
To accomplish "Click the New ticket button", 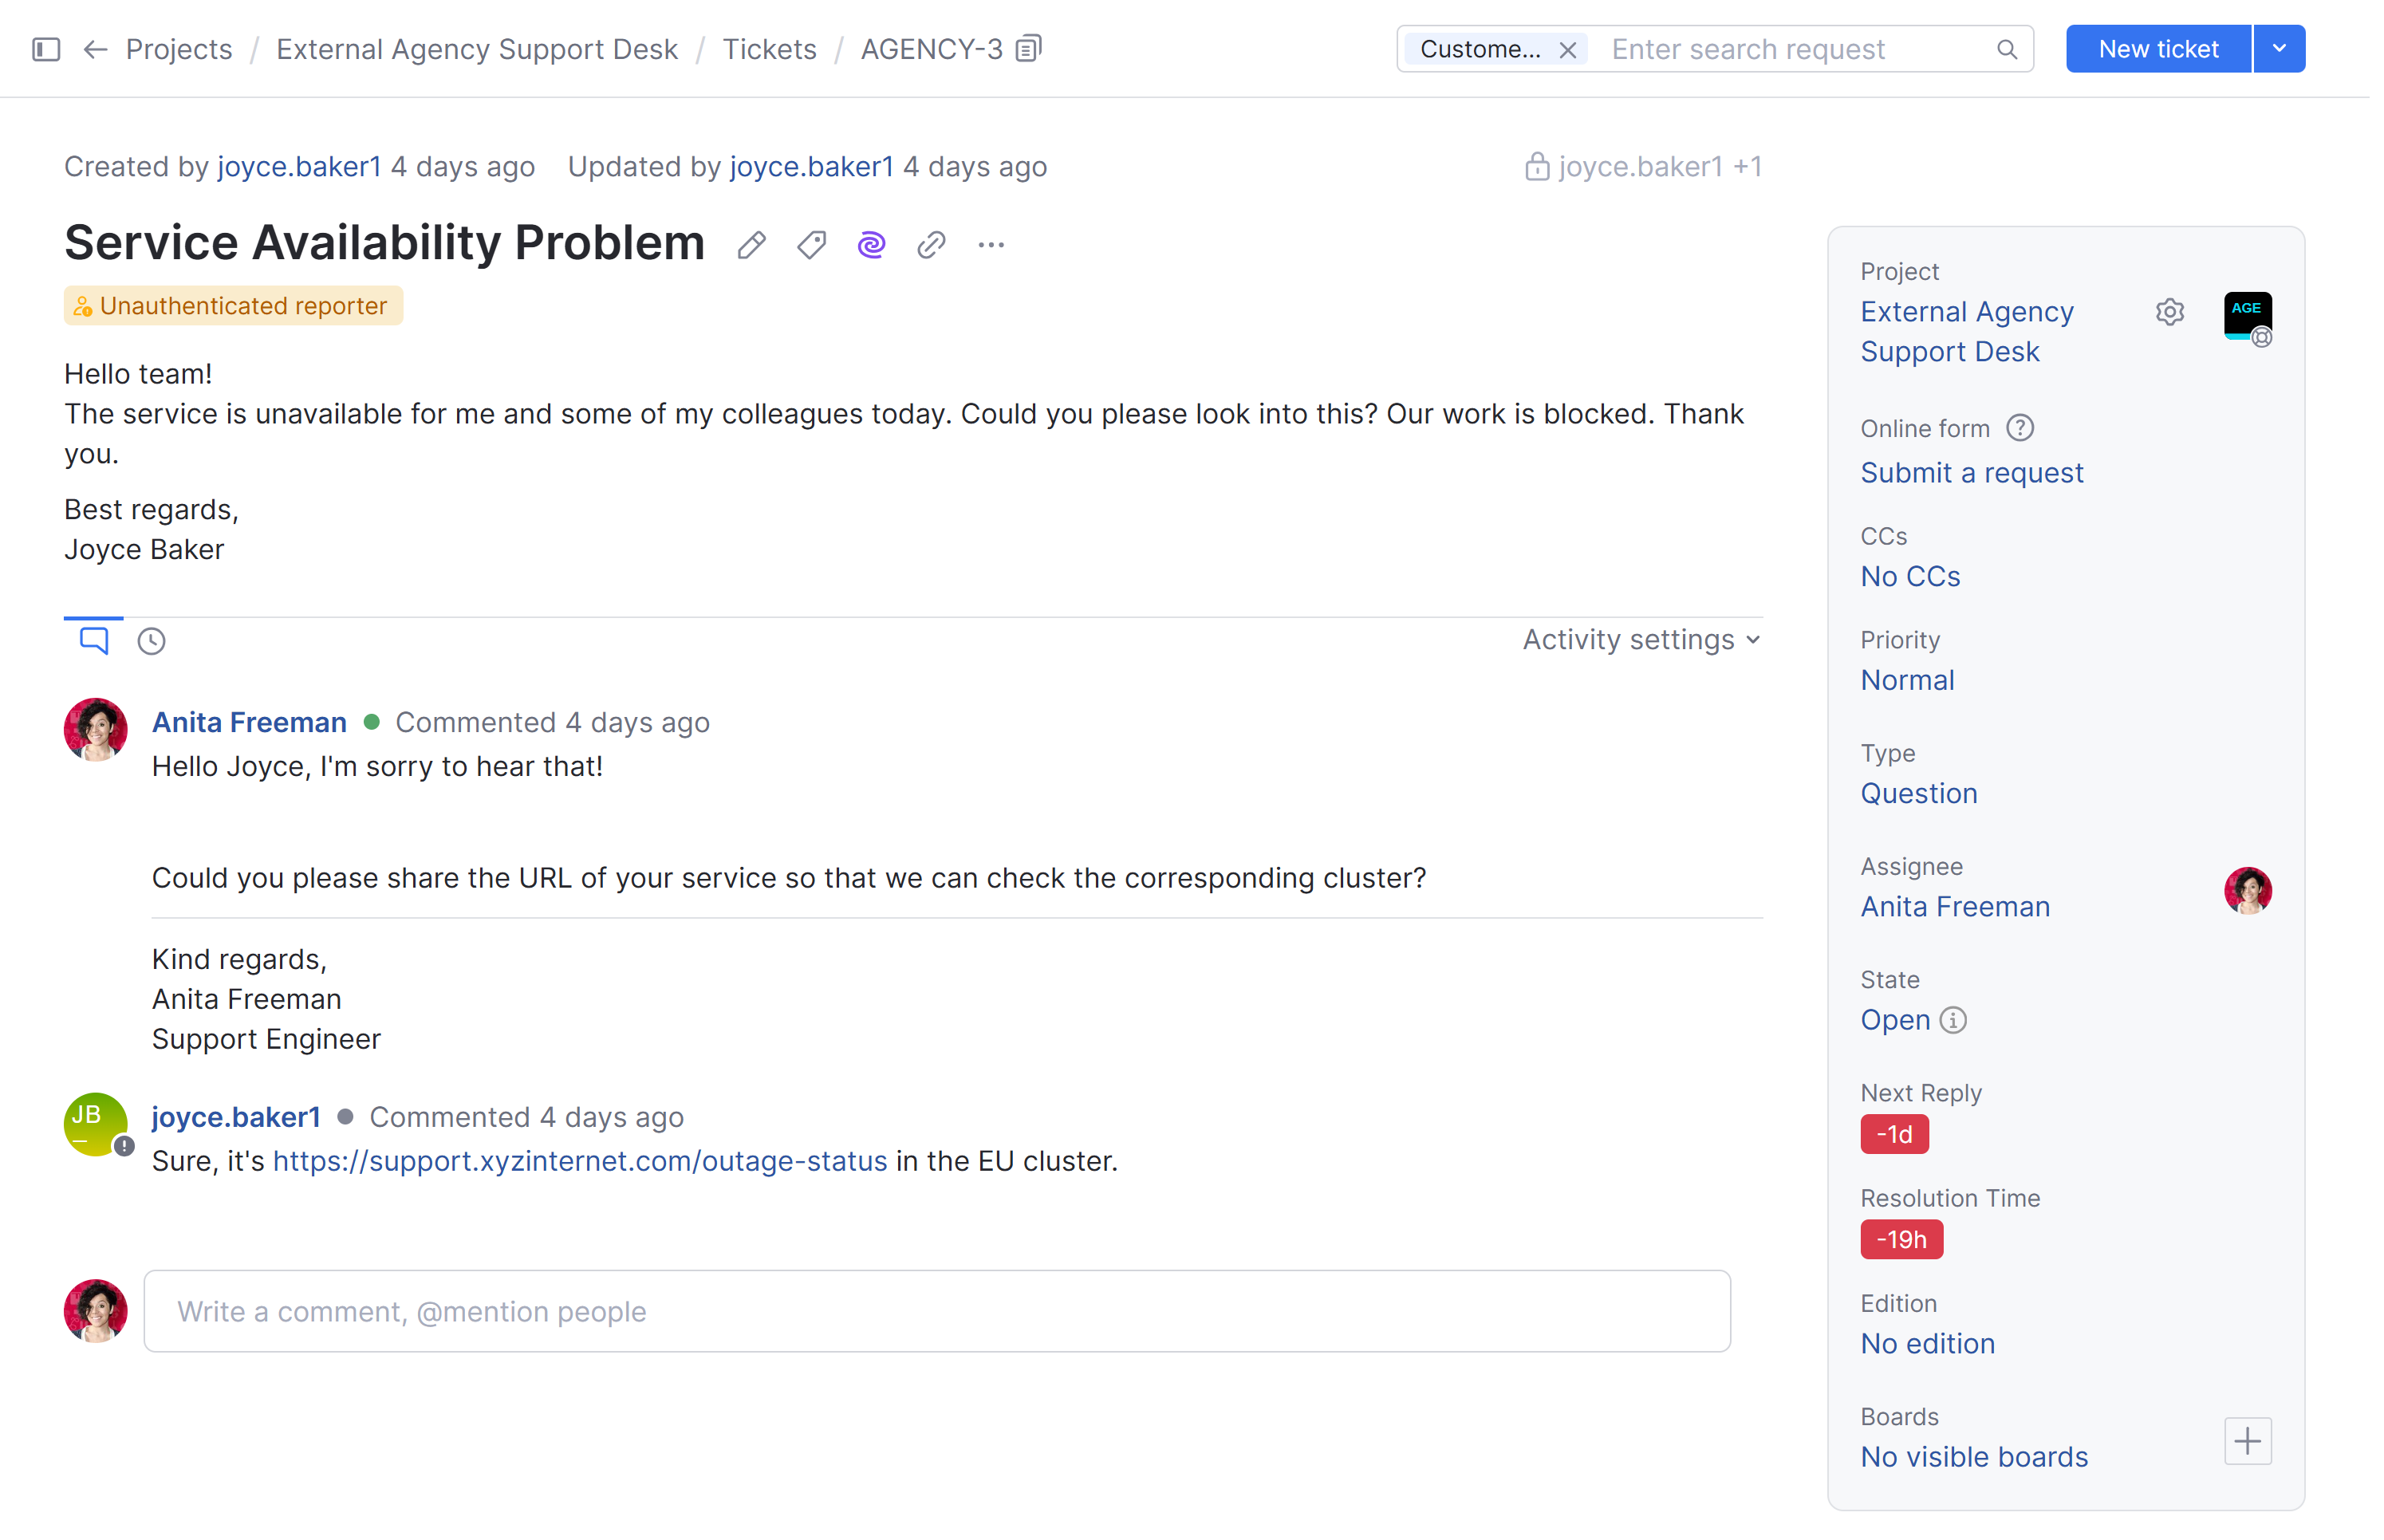I will 2158,49.
